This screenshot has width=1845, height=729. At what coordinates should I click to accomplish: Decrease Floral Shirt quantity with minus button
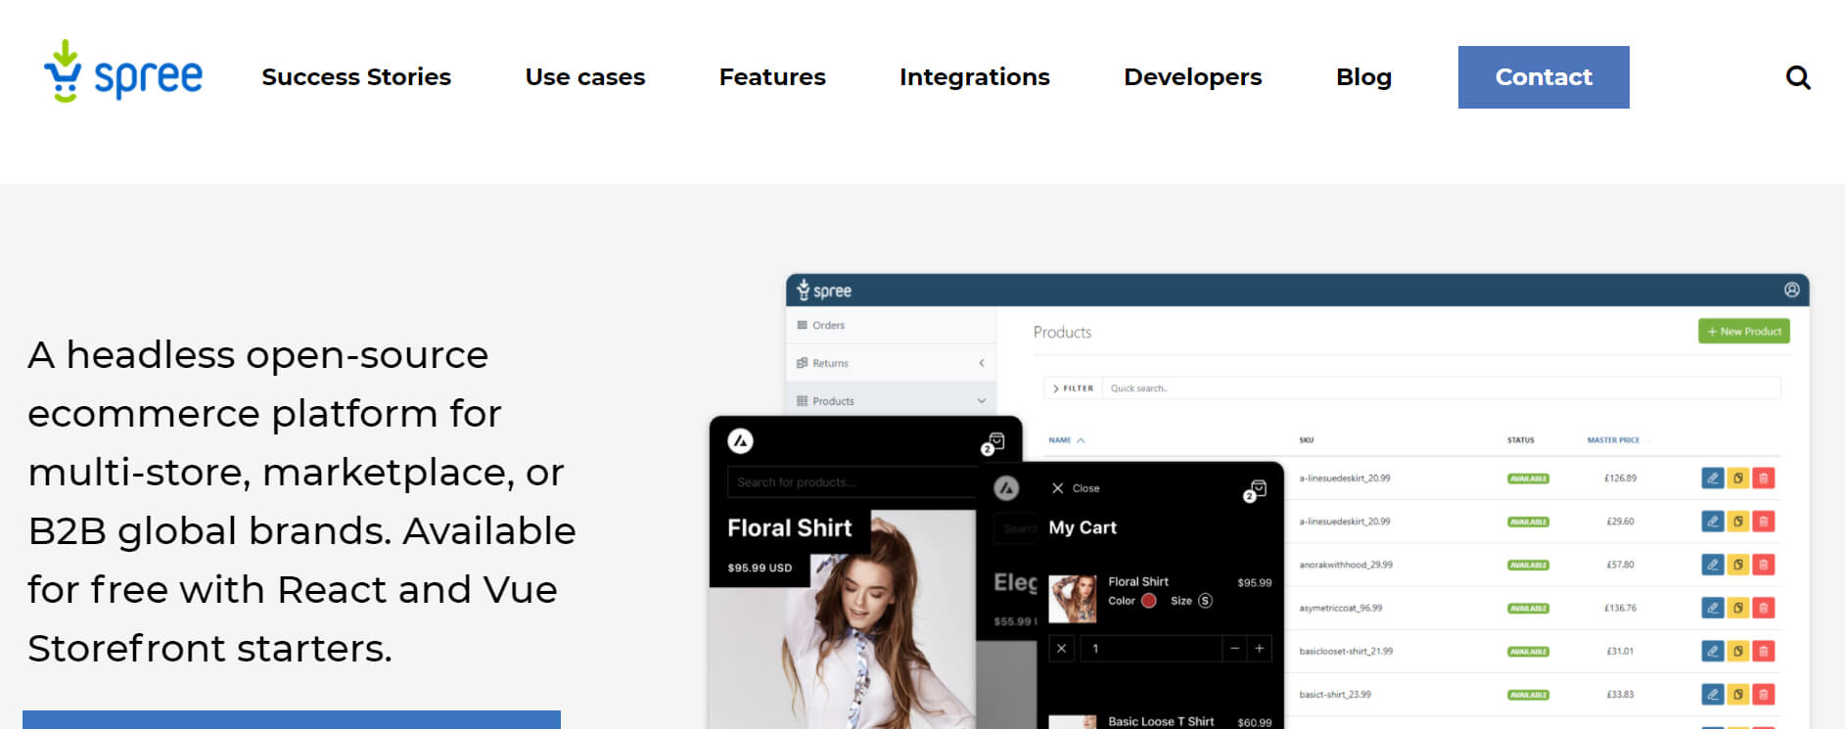pyautogui.click(x=1234, y=648)
